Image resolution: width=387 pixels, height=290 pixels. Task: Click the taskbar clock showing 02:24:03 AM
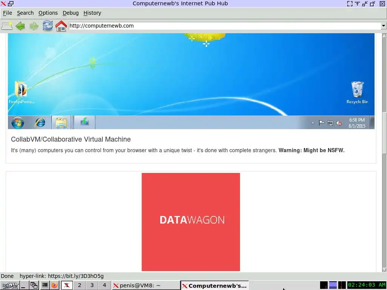point(367,285)
